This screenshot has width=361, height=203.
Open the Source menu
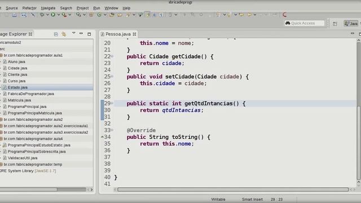(12, 8)
